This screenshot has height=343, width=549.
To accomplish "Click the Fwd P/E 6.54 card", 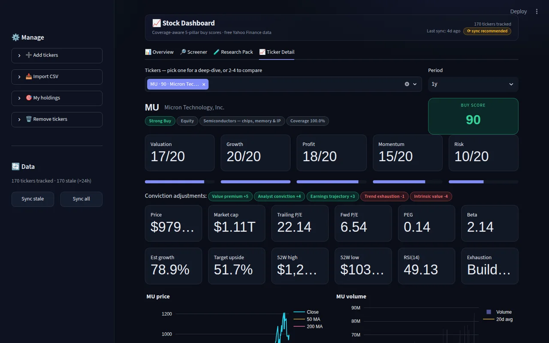I will [363, 223].
